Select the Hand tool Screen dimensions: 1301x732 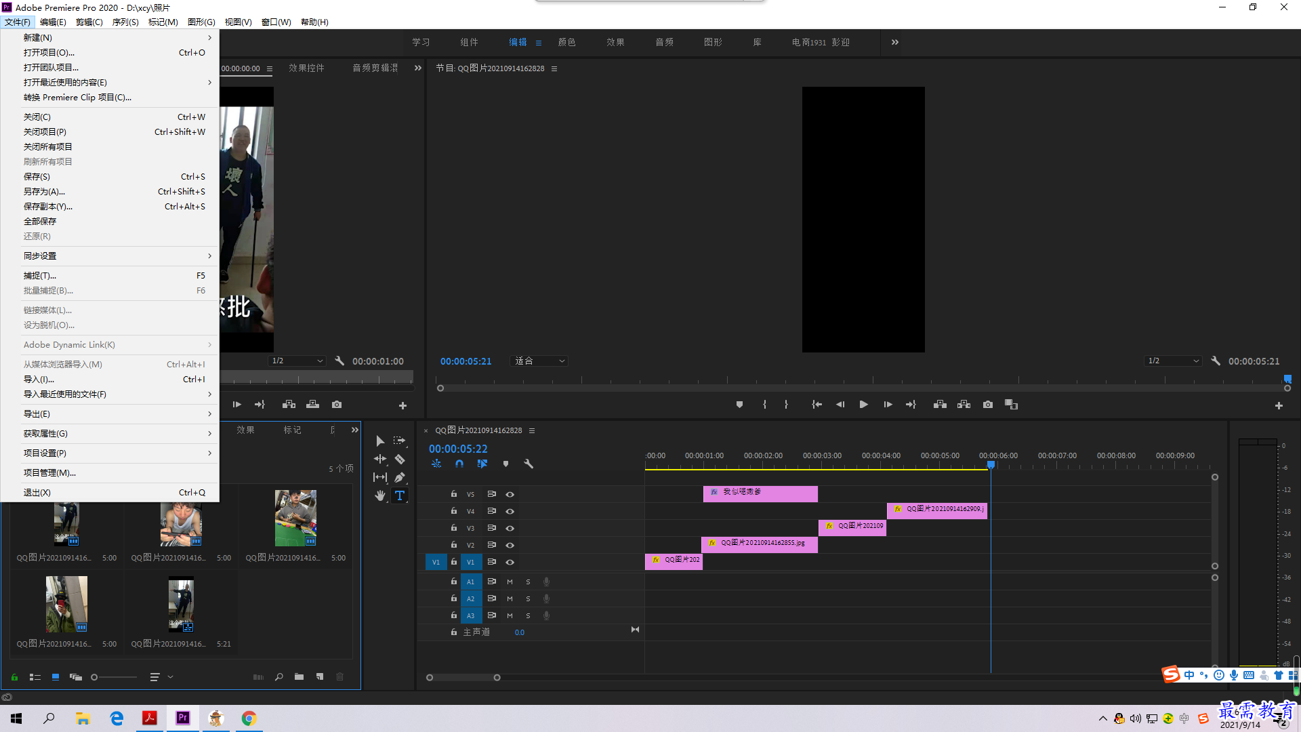pos(380,495)
